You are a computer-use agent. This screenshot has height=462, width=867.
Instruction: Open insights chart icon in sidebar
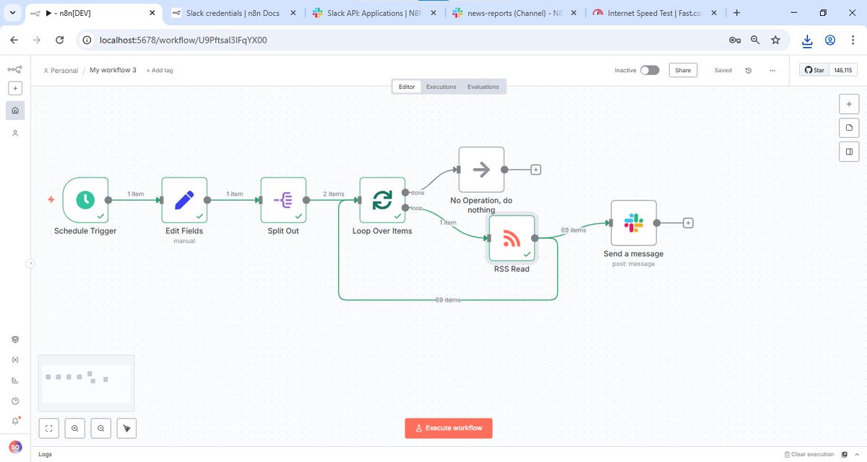tap(15, 380)
